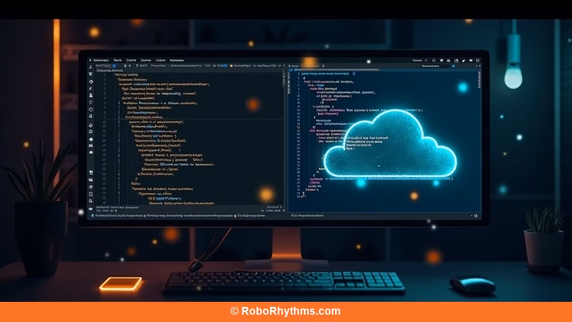The height and width of the screenshot is (322, 572).
Task: Click the topmost icon in the left activity bar
Action: coord(90,66)
